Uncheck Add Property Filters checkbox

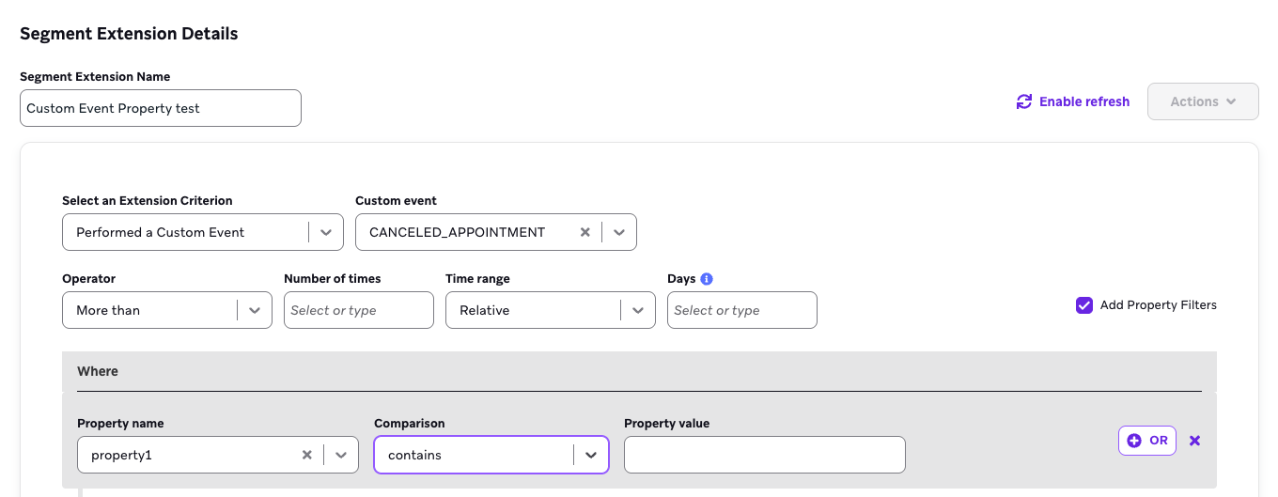click(x=1084, y=305)
